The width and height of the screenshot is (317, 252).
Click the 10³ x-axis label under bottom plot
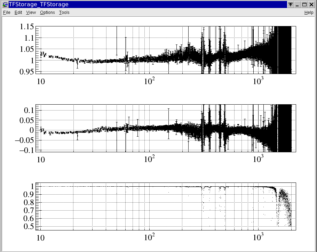258,237
